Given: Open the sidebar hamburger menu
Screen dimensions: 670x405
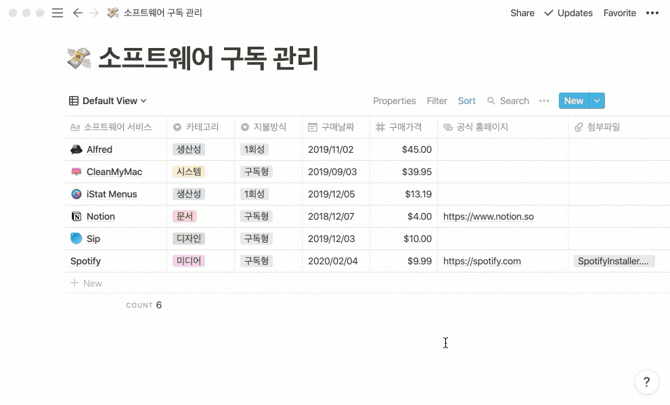Looking at the screenshot, I should [58, 13].
